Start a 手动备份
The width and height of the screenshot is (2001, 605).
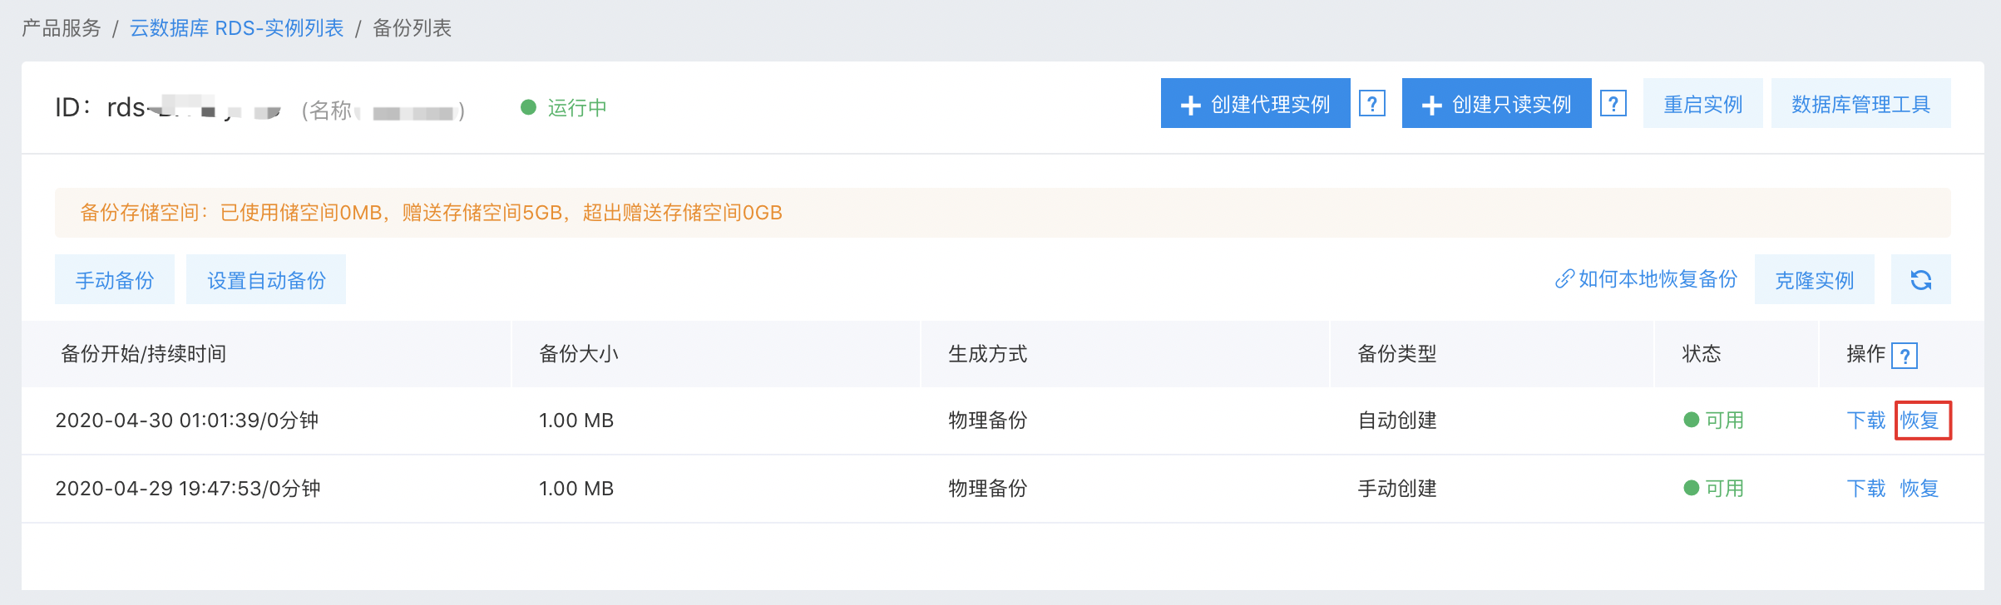pos(115,280)
